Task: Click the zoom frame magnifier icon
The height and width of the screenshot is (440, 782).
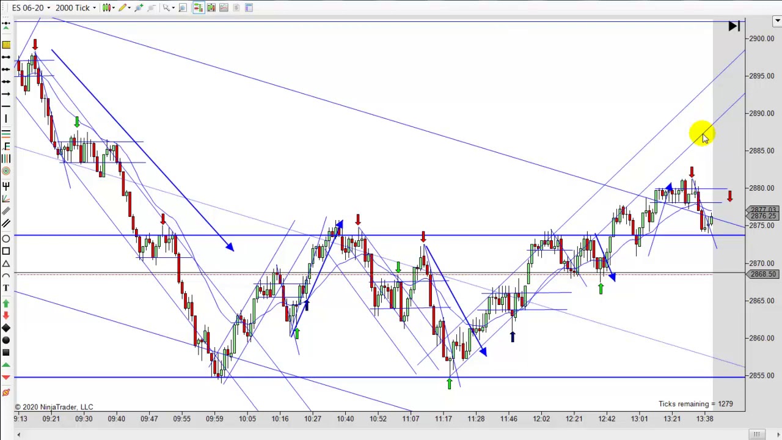Action: [183, 7]
